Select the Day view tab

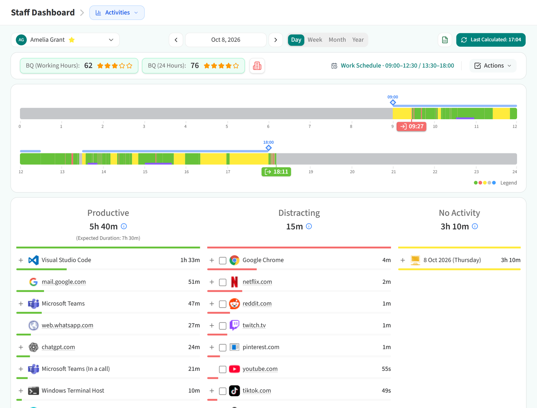[296, 40]
